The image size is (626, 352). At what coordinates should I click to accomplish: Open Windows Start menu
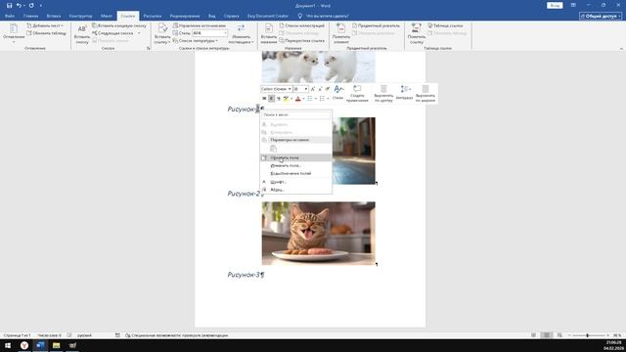8,345
